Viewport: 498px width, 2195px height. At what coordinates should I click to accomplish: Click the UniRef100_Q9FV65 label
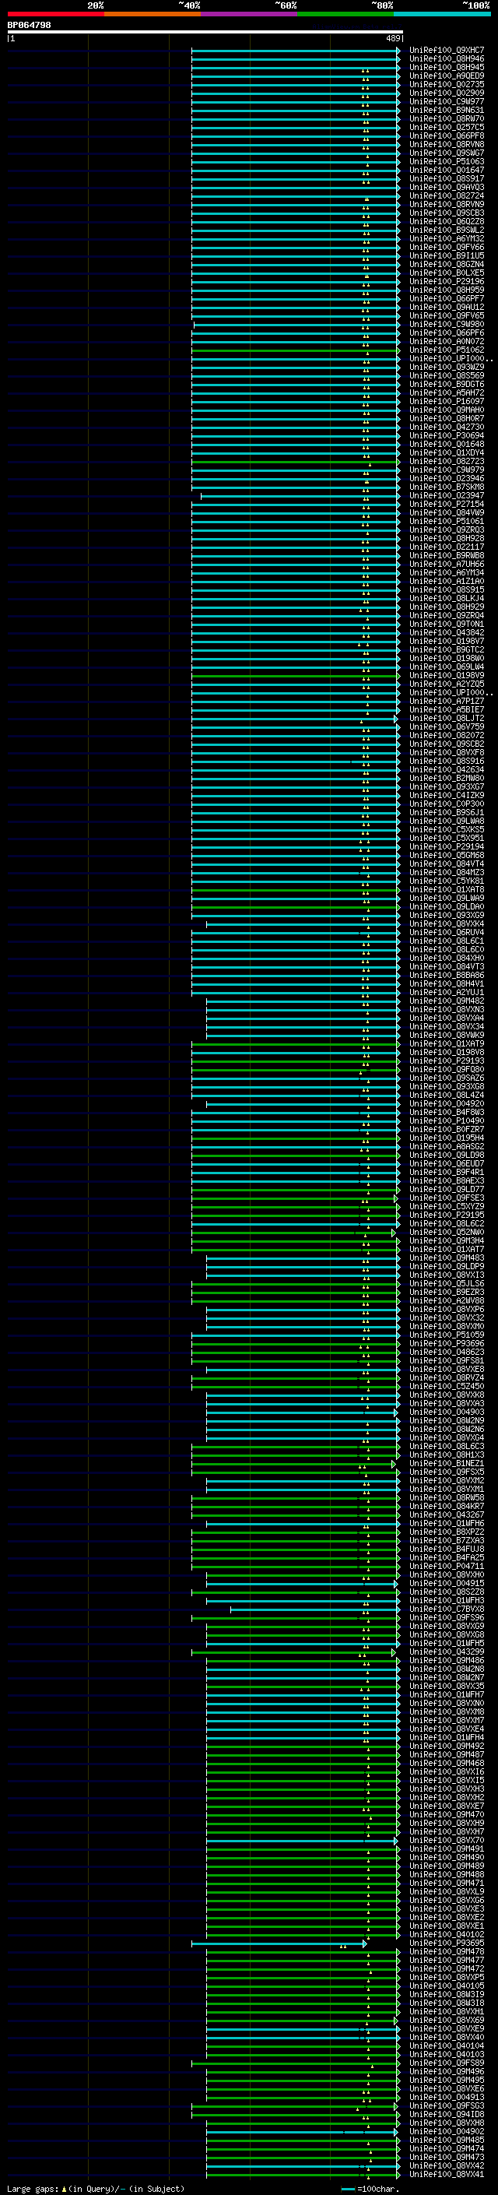pyautogui.click(x=447, y=315)
